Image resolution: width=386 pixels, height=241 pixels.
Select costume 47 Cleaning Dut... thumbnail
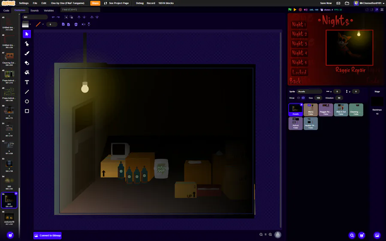9,59
